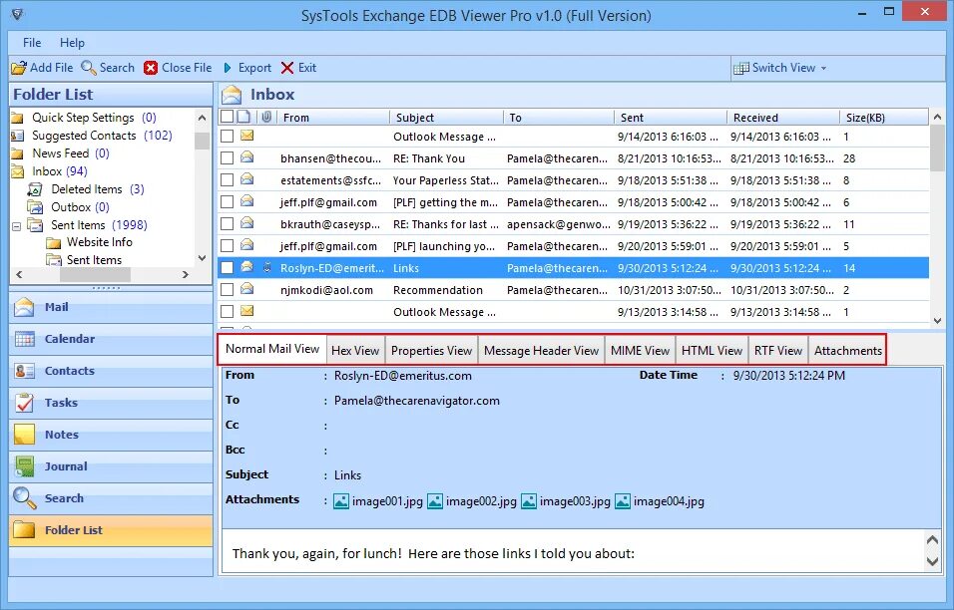Toggle the select-all checkbox in header
Image resolution: width=954 pixels, height=610 pixels.
pos(227,117)
